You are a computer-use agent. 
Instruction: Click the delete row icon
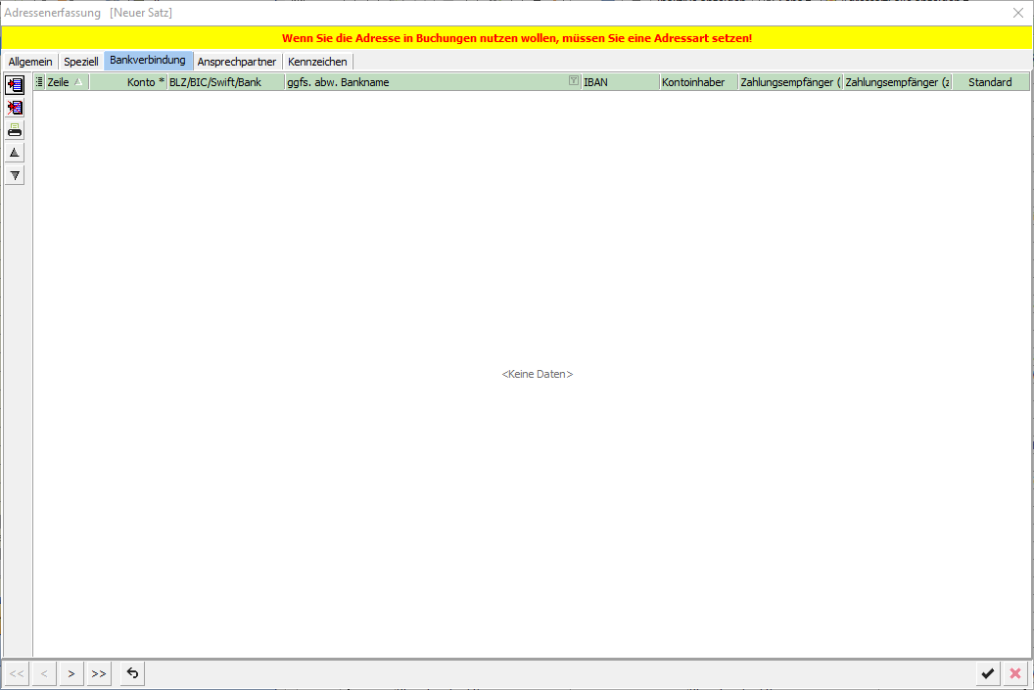click(x=15, y=108)
